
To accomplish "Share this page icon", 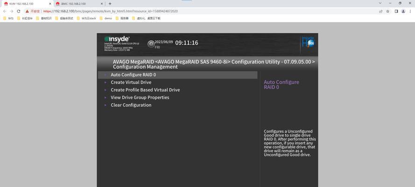I will point(380,11).
